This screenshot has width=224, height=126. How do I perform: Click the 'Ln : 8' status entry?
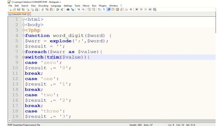[x=171, y=125]
